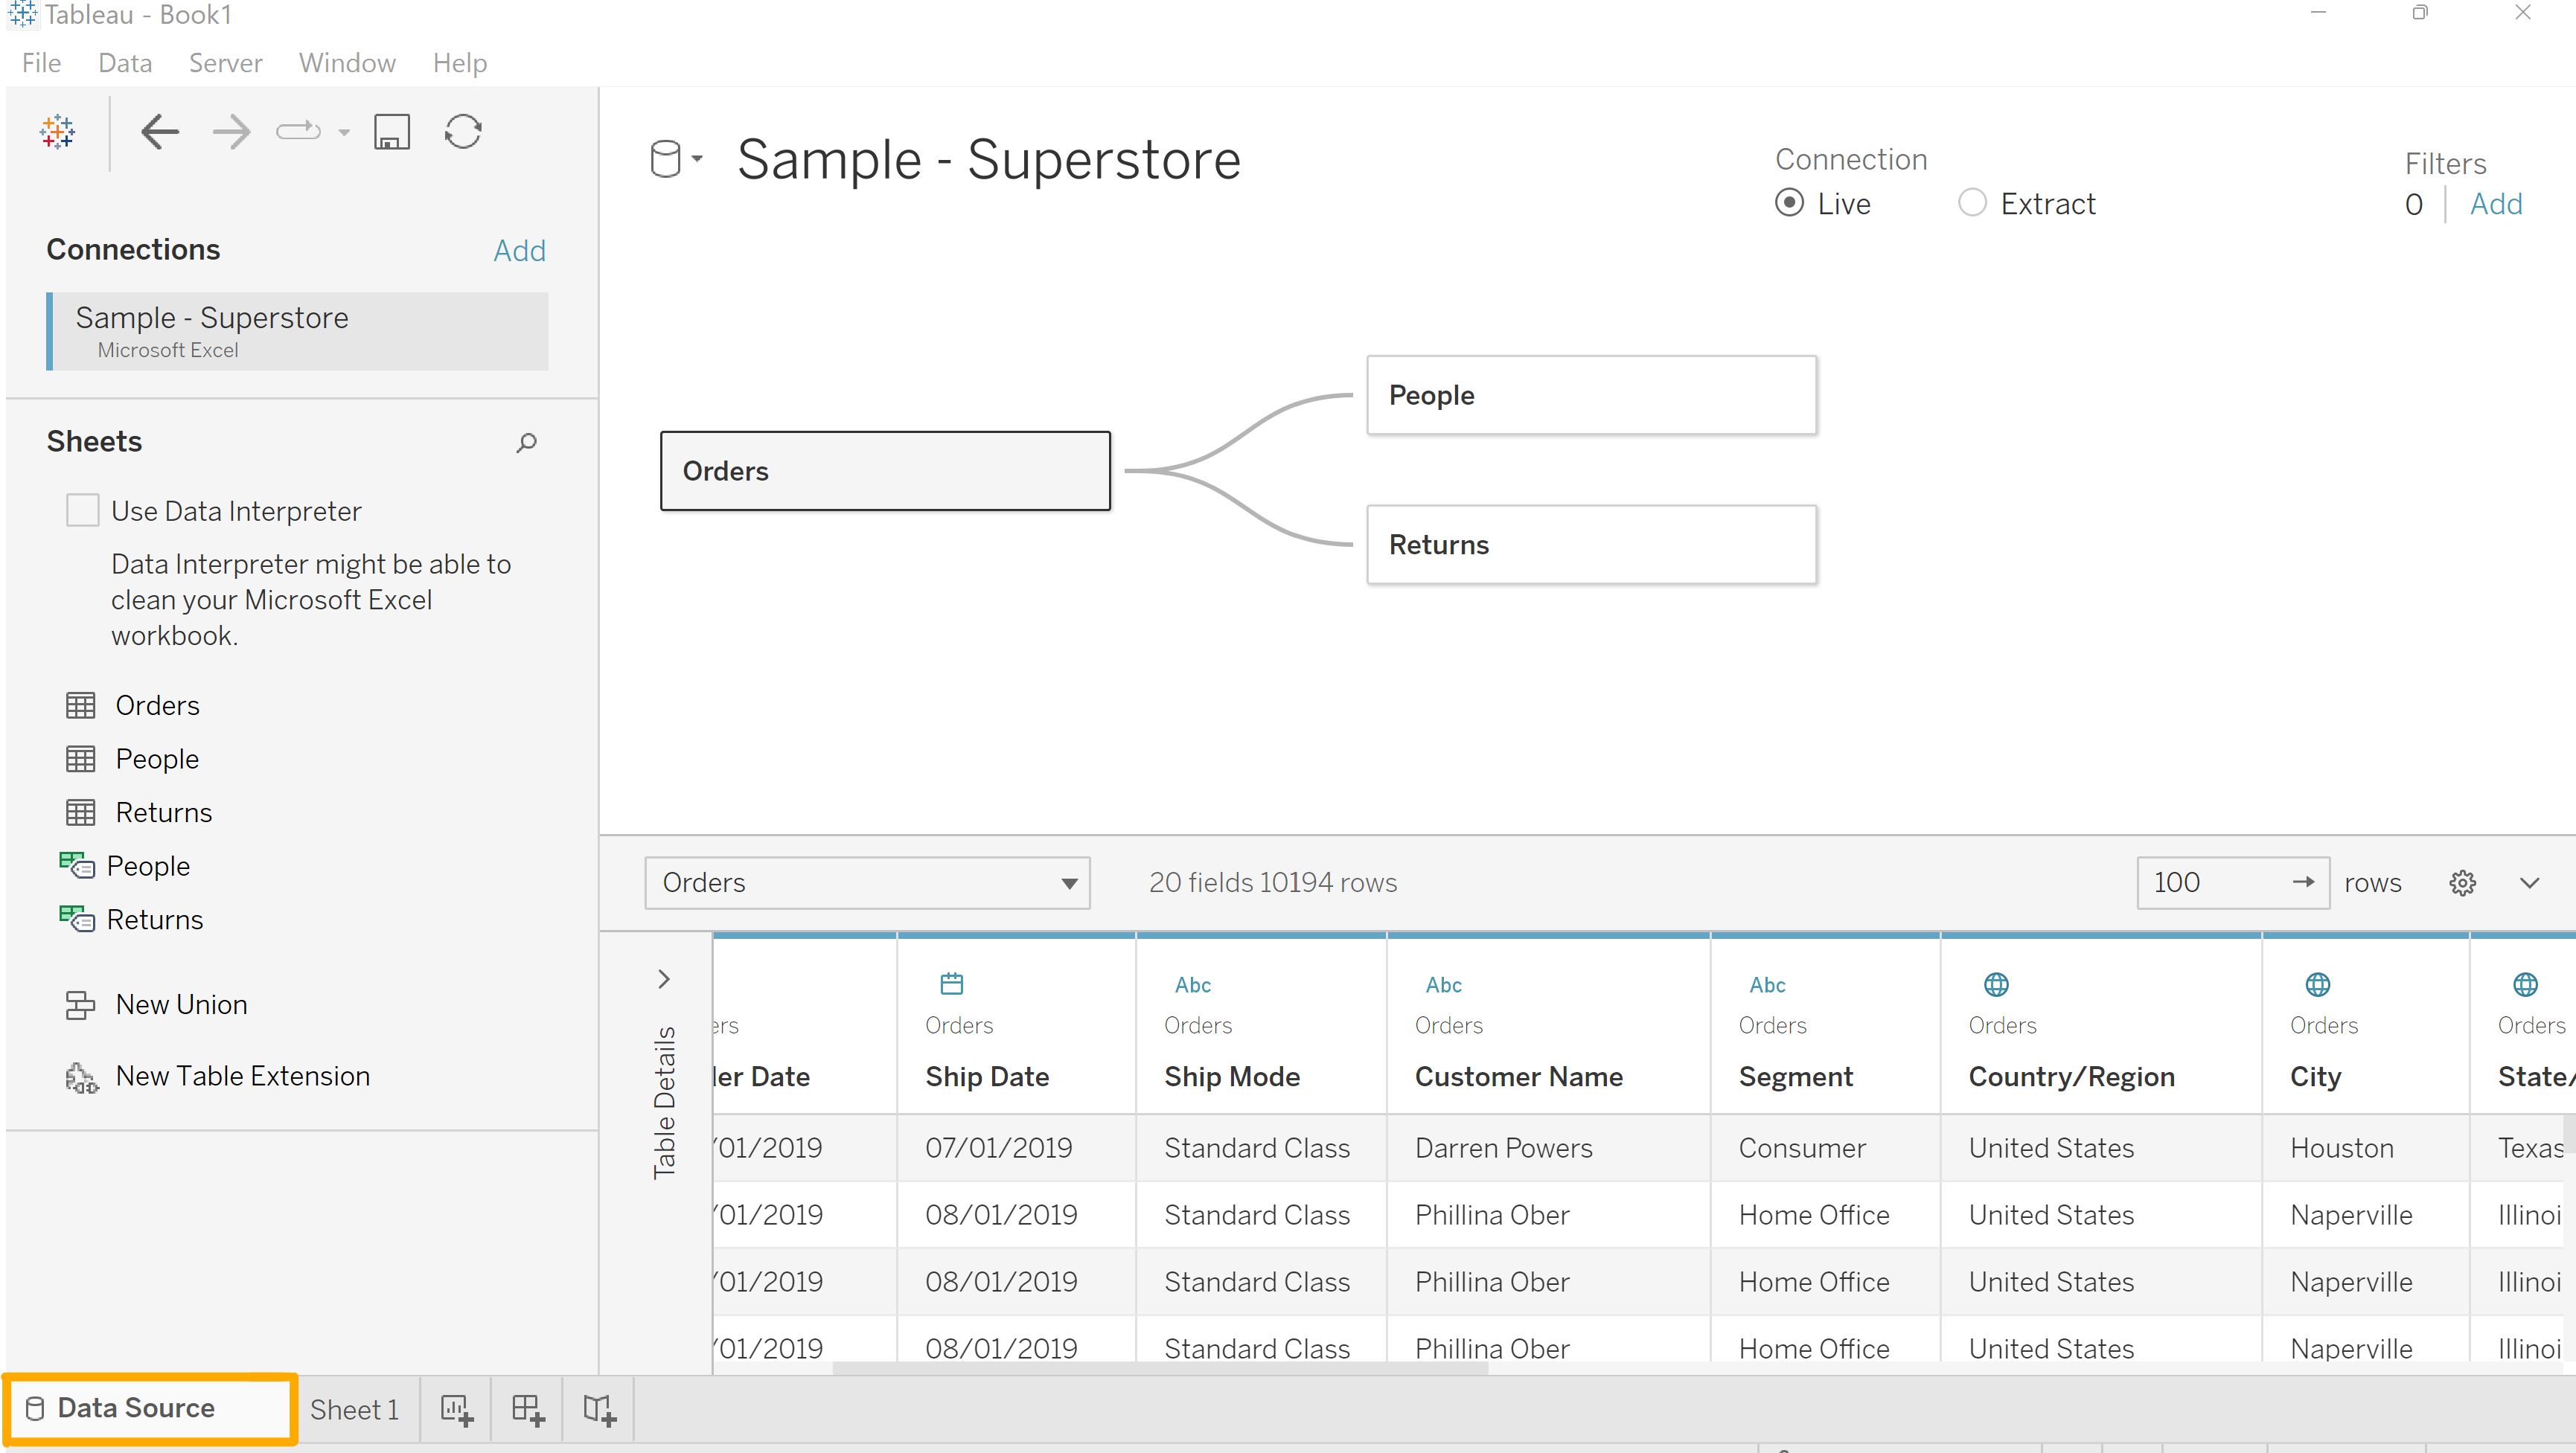2576x1453 pixels.
Task: Click the undo back arrow
Action: [x=159, y=131]
